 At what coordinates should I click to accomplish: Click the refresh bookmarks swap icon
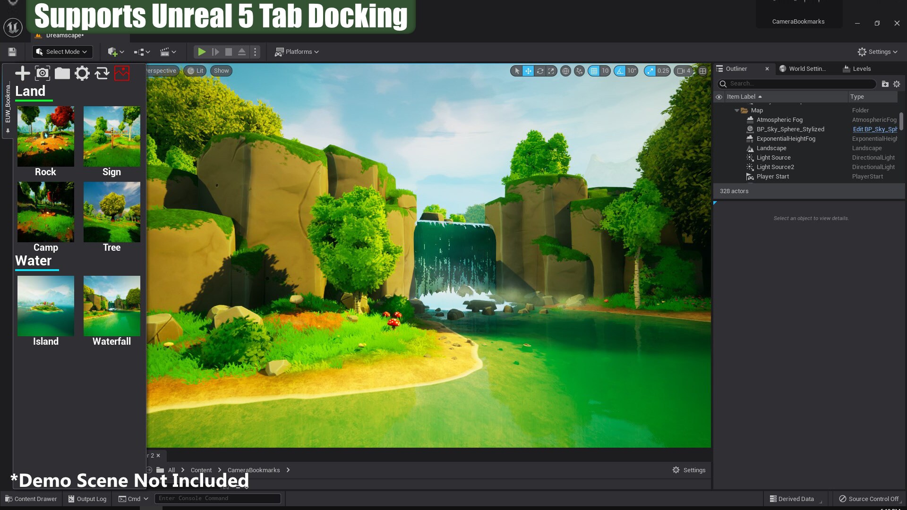(x=102, y=73)
